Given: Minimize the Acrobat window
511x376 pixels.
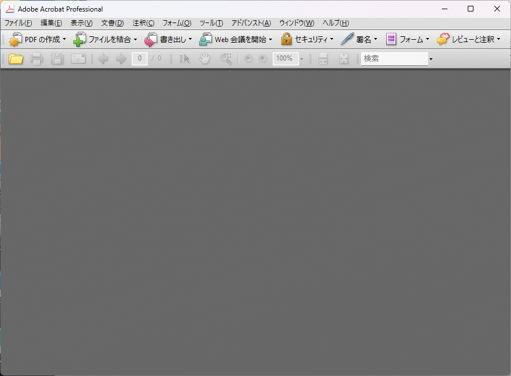Looking at the screenshot, I should click(445, 9).
